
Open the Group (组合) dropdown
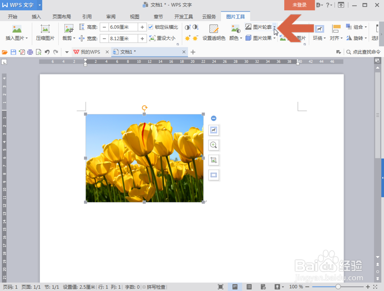point(356,27)
